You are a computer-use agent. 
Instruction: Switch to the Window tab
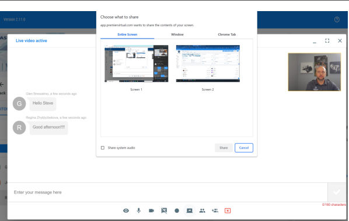(x=177, y=34)
